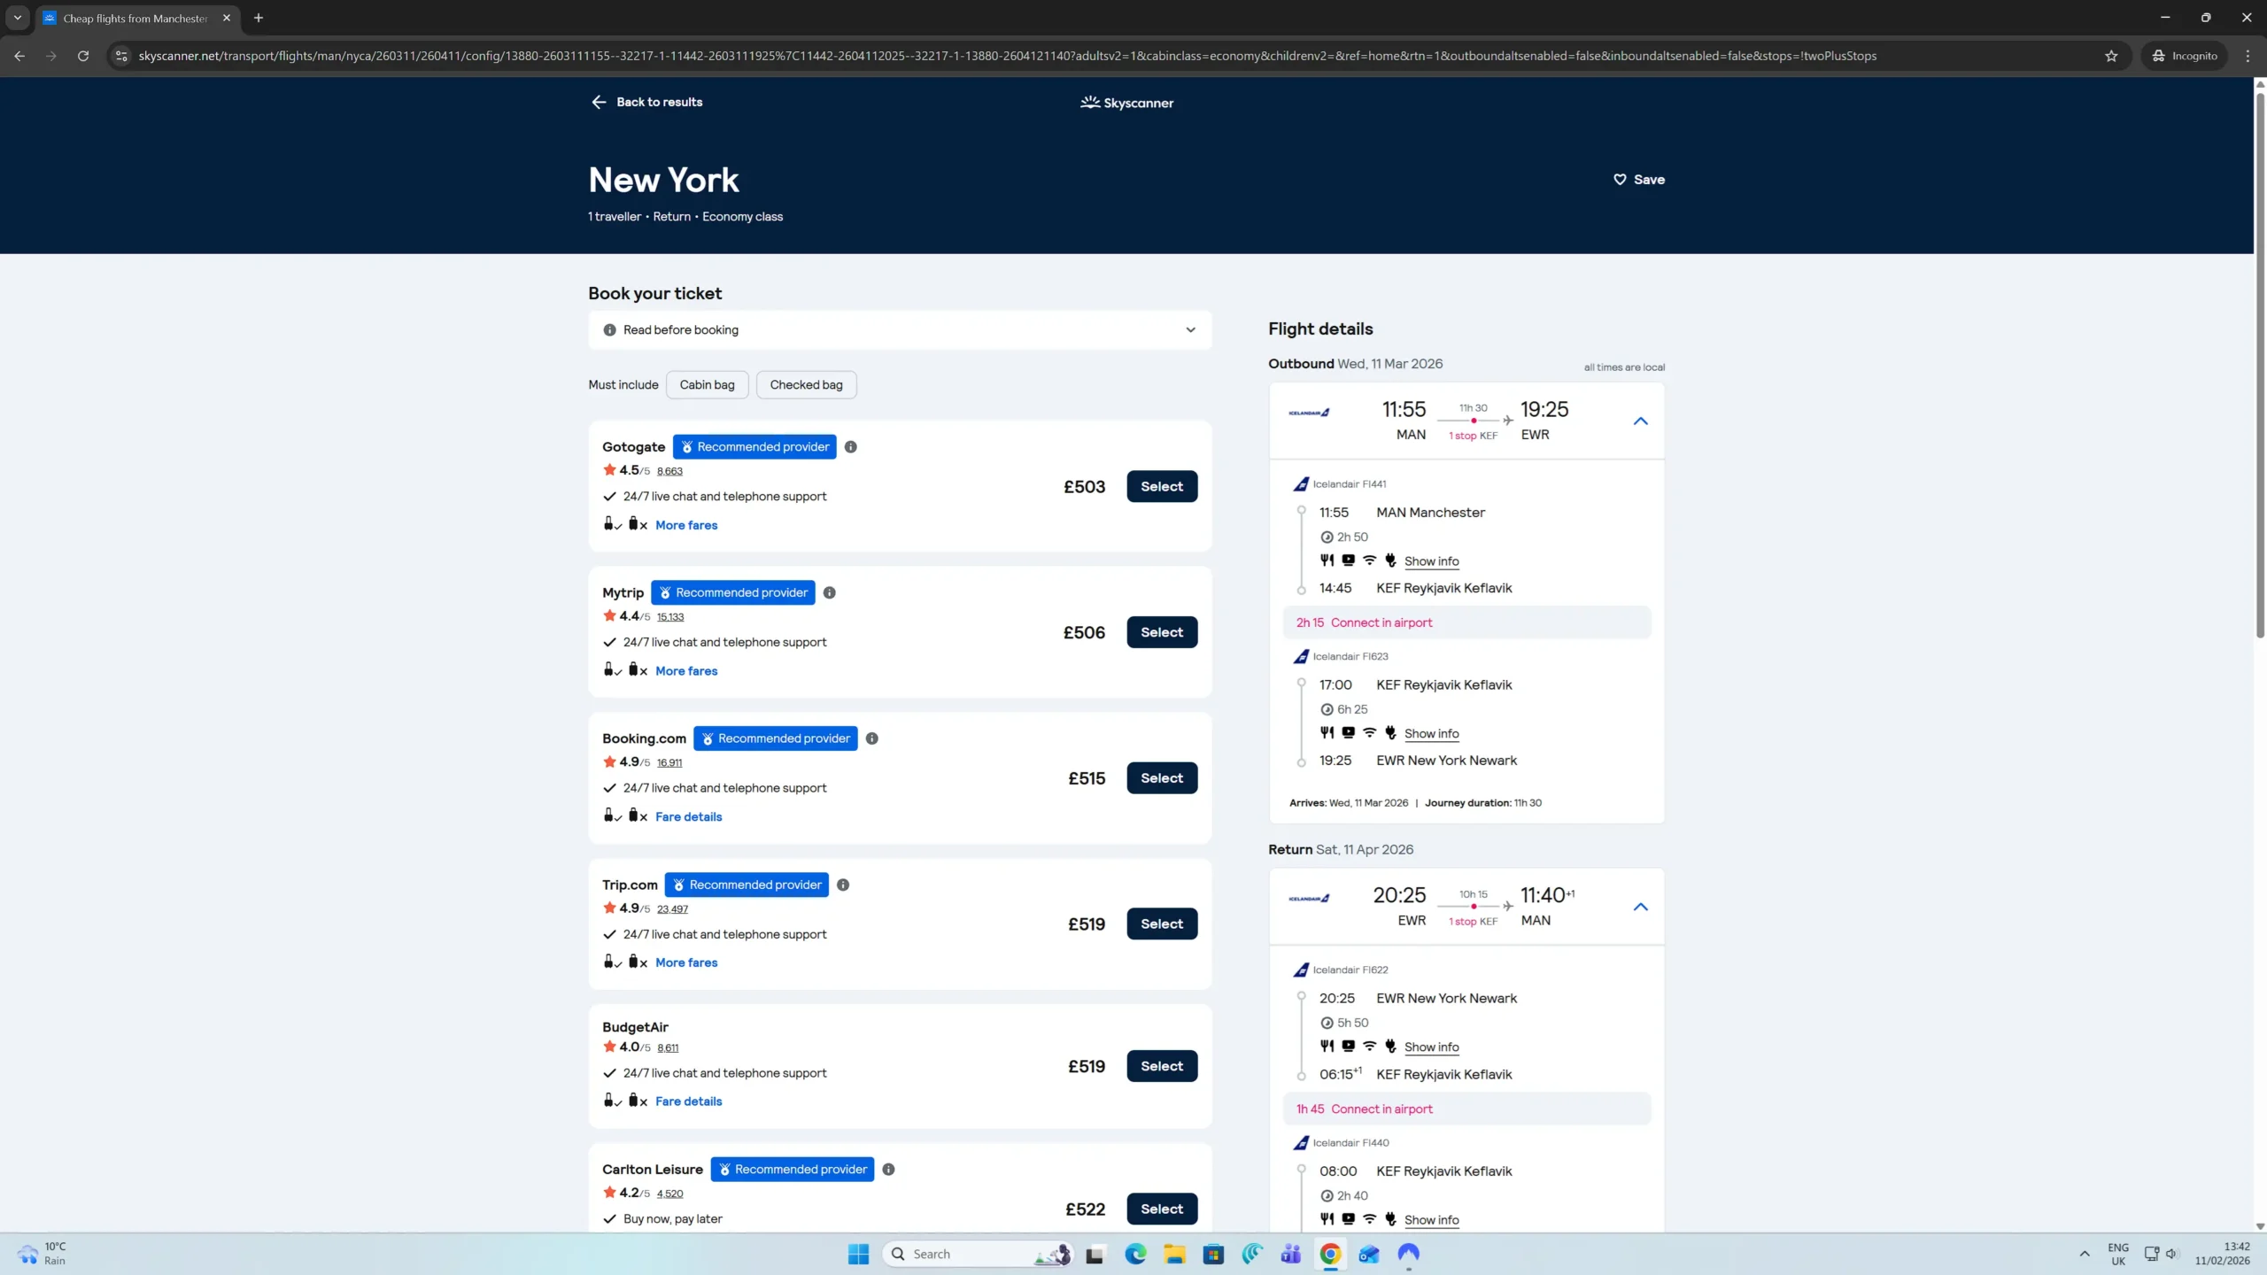Click info icon beside Booking.com recommended provider
Screen dimensions: 2267x1275
click(871, 738)
